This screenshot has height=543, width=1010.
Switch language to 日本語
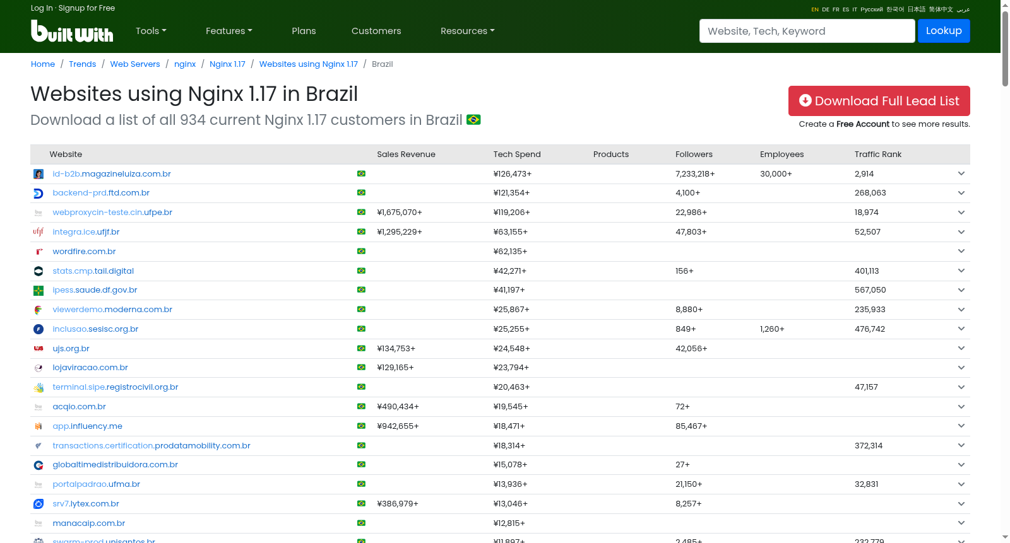[917, 9]
